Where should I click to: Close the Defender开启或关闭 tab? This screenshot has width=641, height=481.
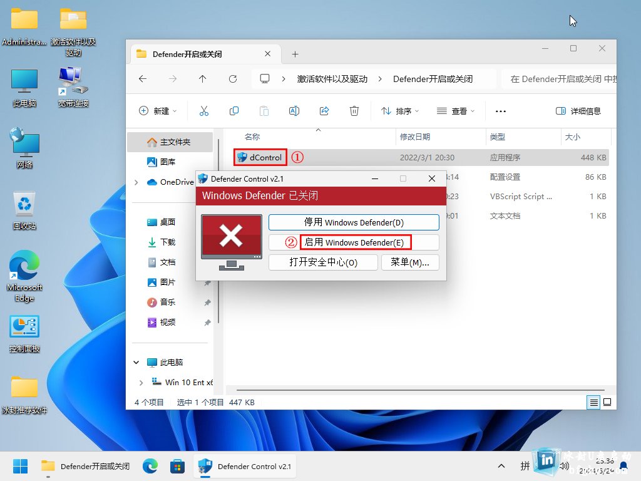pyautogui.click(x=267, y=54)
